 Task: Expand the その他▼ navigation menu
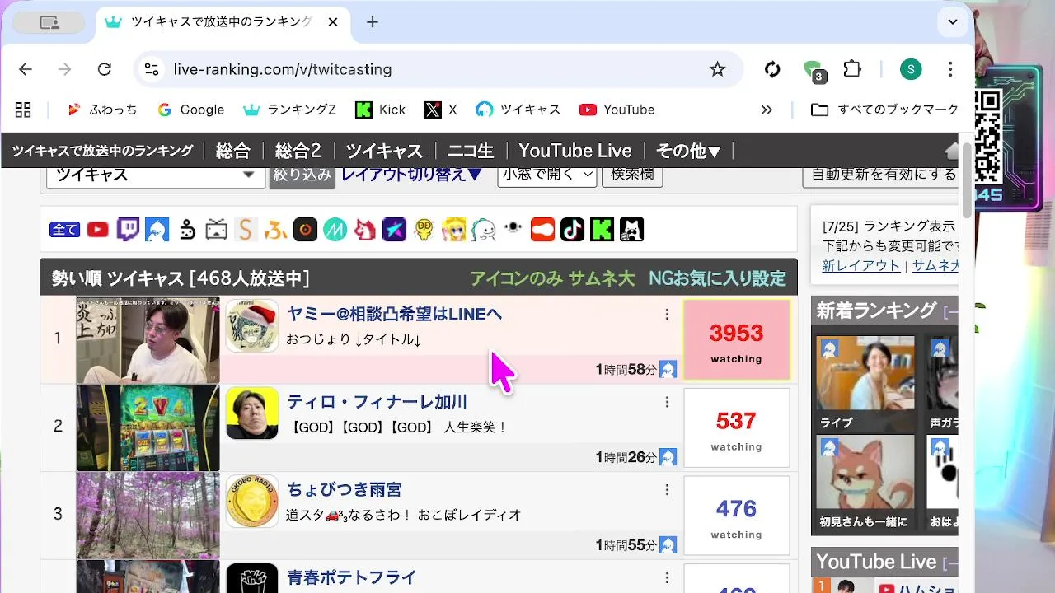[x=689, y=151]
